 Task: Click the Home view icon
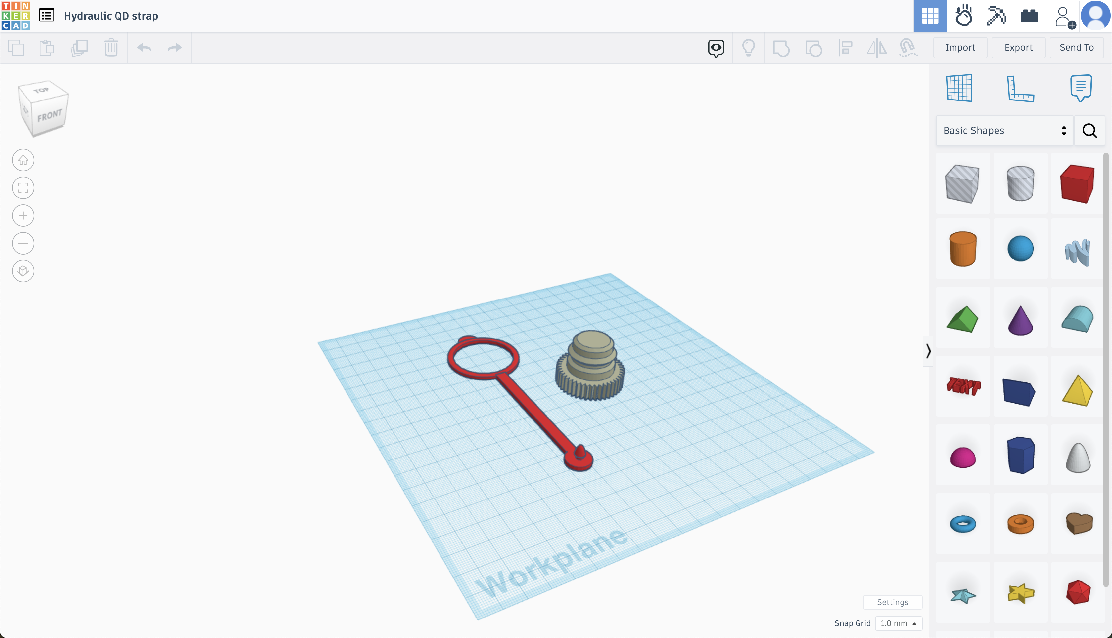coord(23,160)
